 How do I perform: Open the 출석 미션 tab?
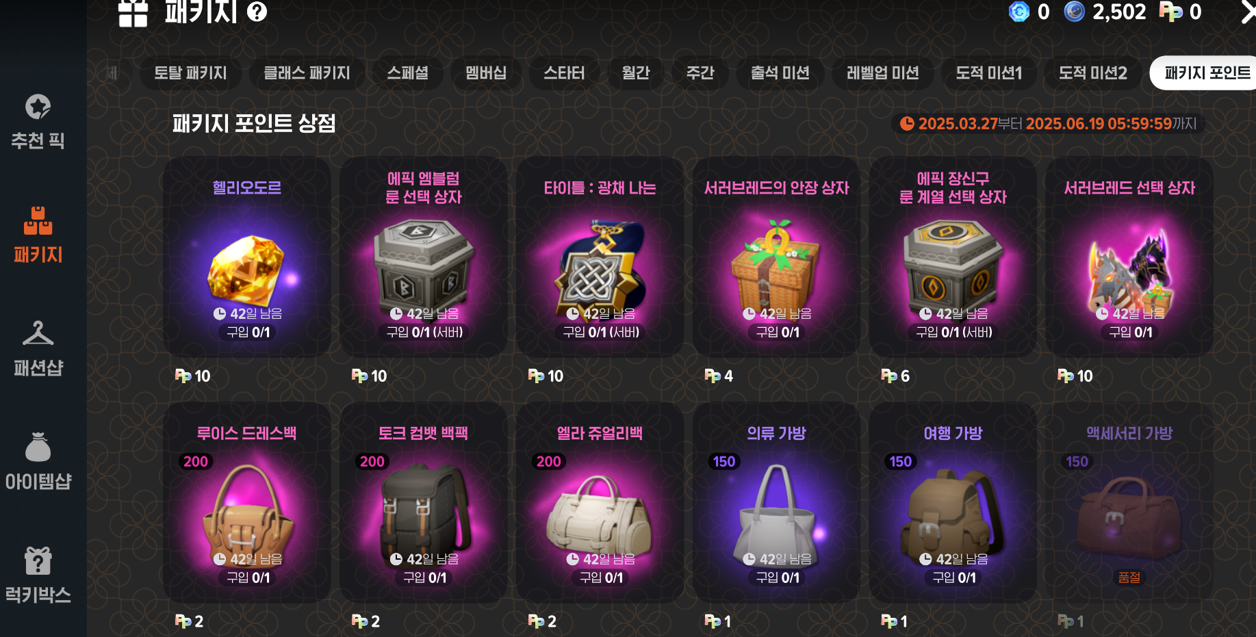pyautogui.click(x=780, y=73)
